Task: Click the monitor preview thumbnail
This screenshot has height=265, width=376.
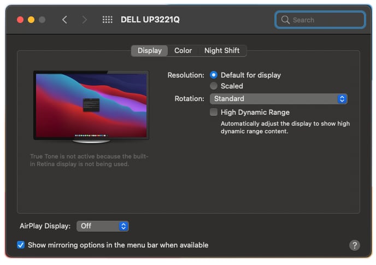Action: pos(91,107)
